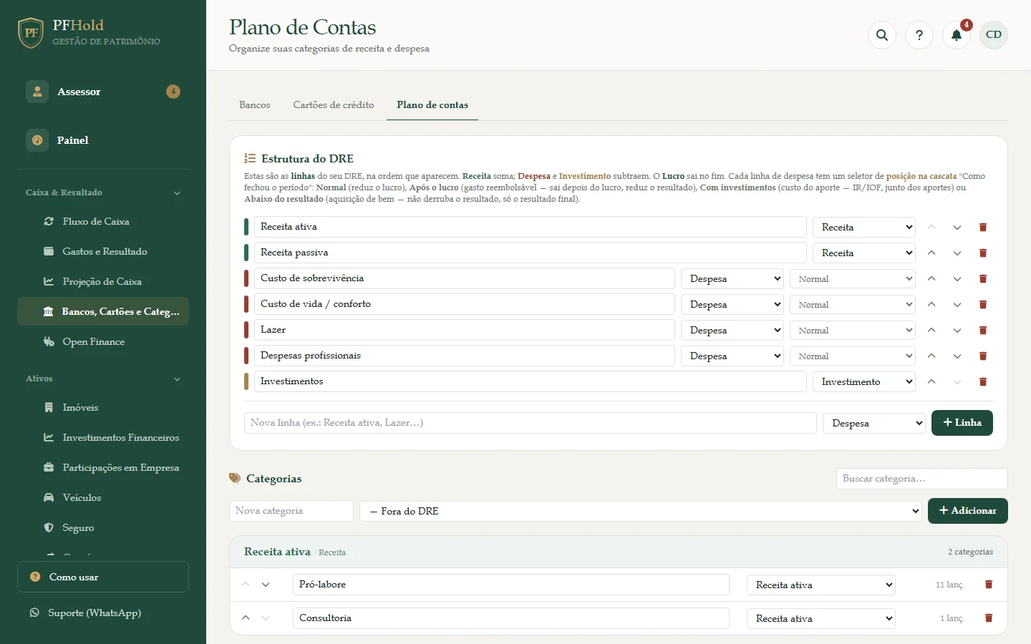Screen dimensions: 1031x644
Task: Move Despesas profissionais line up
Action: click(x=931, y=356)
